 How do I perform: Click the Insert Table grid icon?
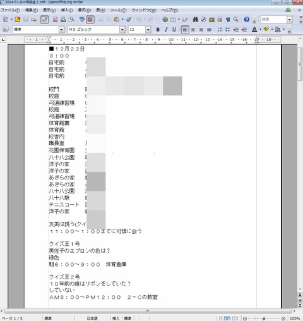coord(173,20)
